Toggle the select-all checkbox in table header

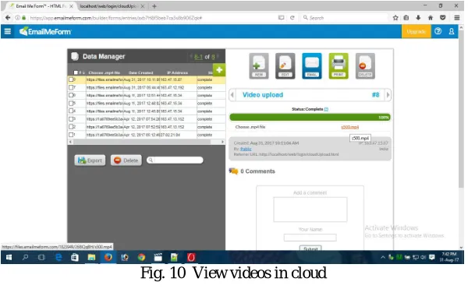pyautogui.click(x=76, y=72)
